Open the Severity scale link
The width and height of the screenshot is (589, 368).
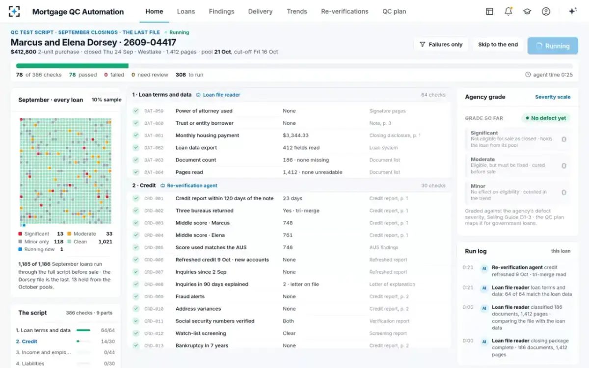click(553, 97)
